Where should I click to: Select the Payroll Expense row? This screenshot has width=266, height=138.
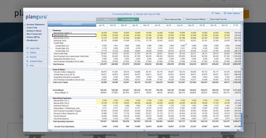(x=59, y=116)
